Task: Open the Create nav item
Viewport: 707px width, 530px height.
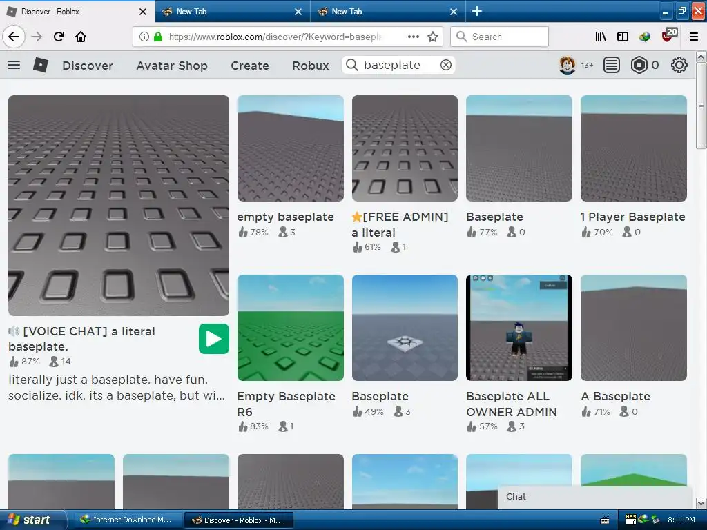Action: [250, 66]
